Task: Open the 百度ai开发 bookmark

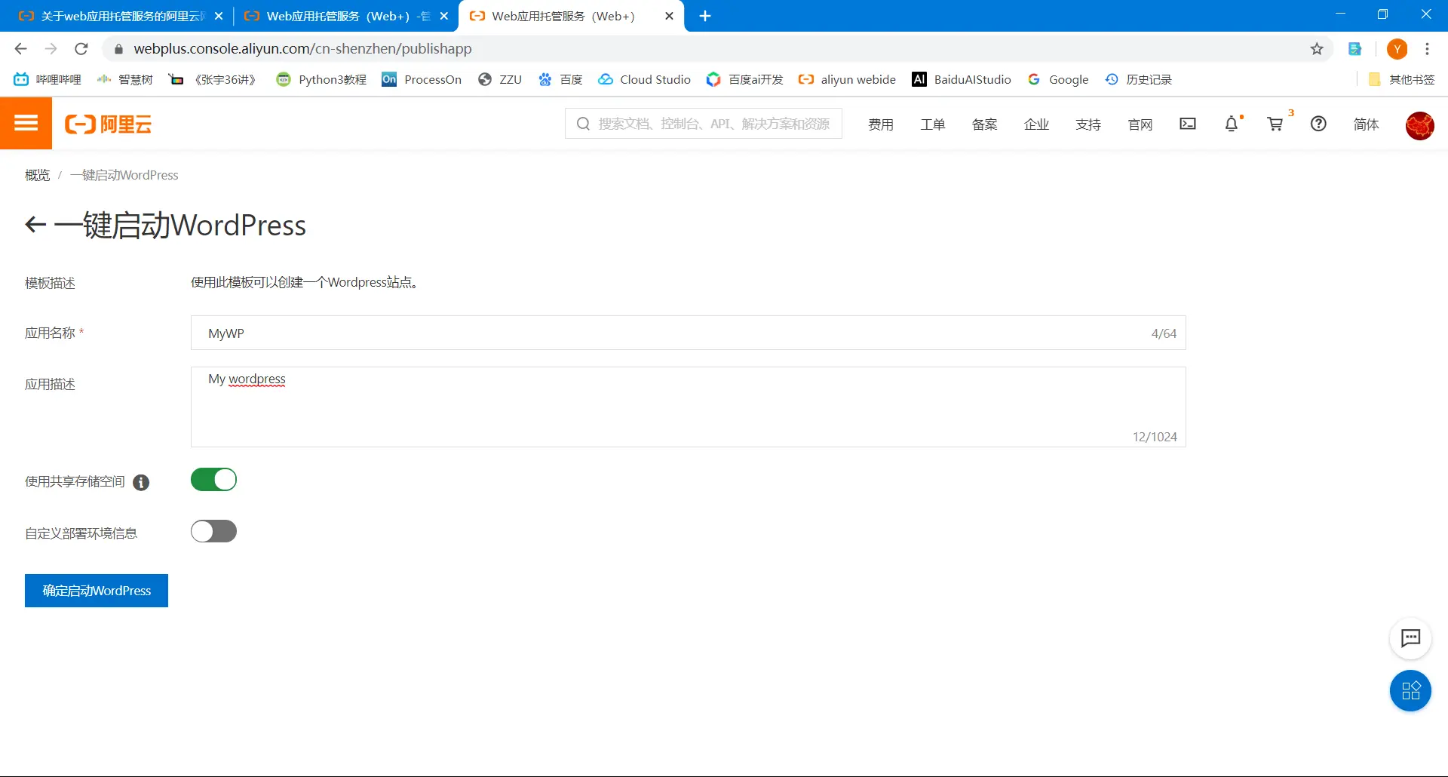Action: [744, 79]
